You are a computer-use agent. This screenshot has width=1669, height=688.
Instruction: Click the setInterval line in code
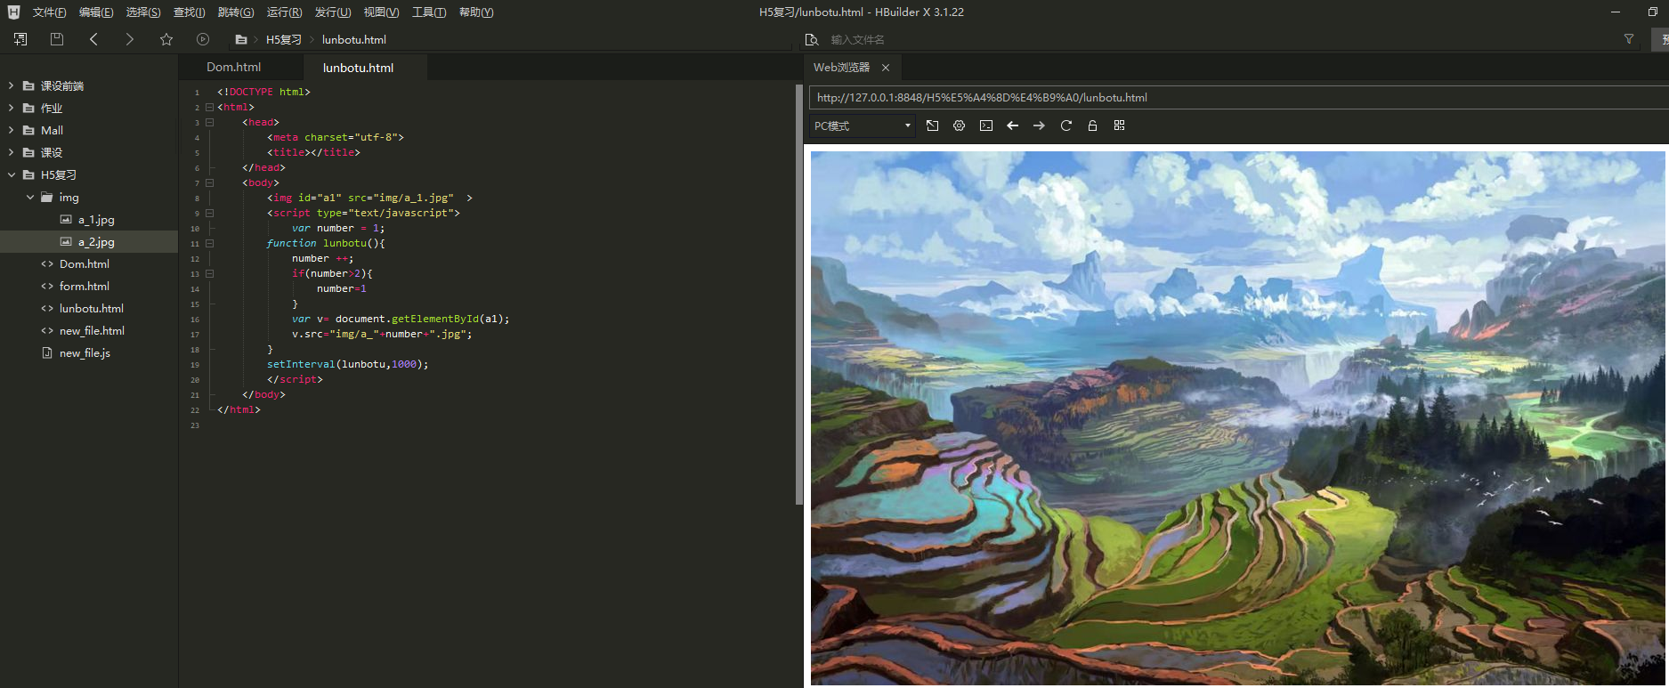point(347,364)
